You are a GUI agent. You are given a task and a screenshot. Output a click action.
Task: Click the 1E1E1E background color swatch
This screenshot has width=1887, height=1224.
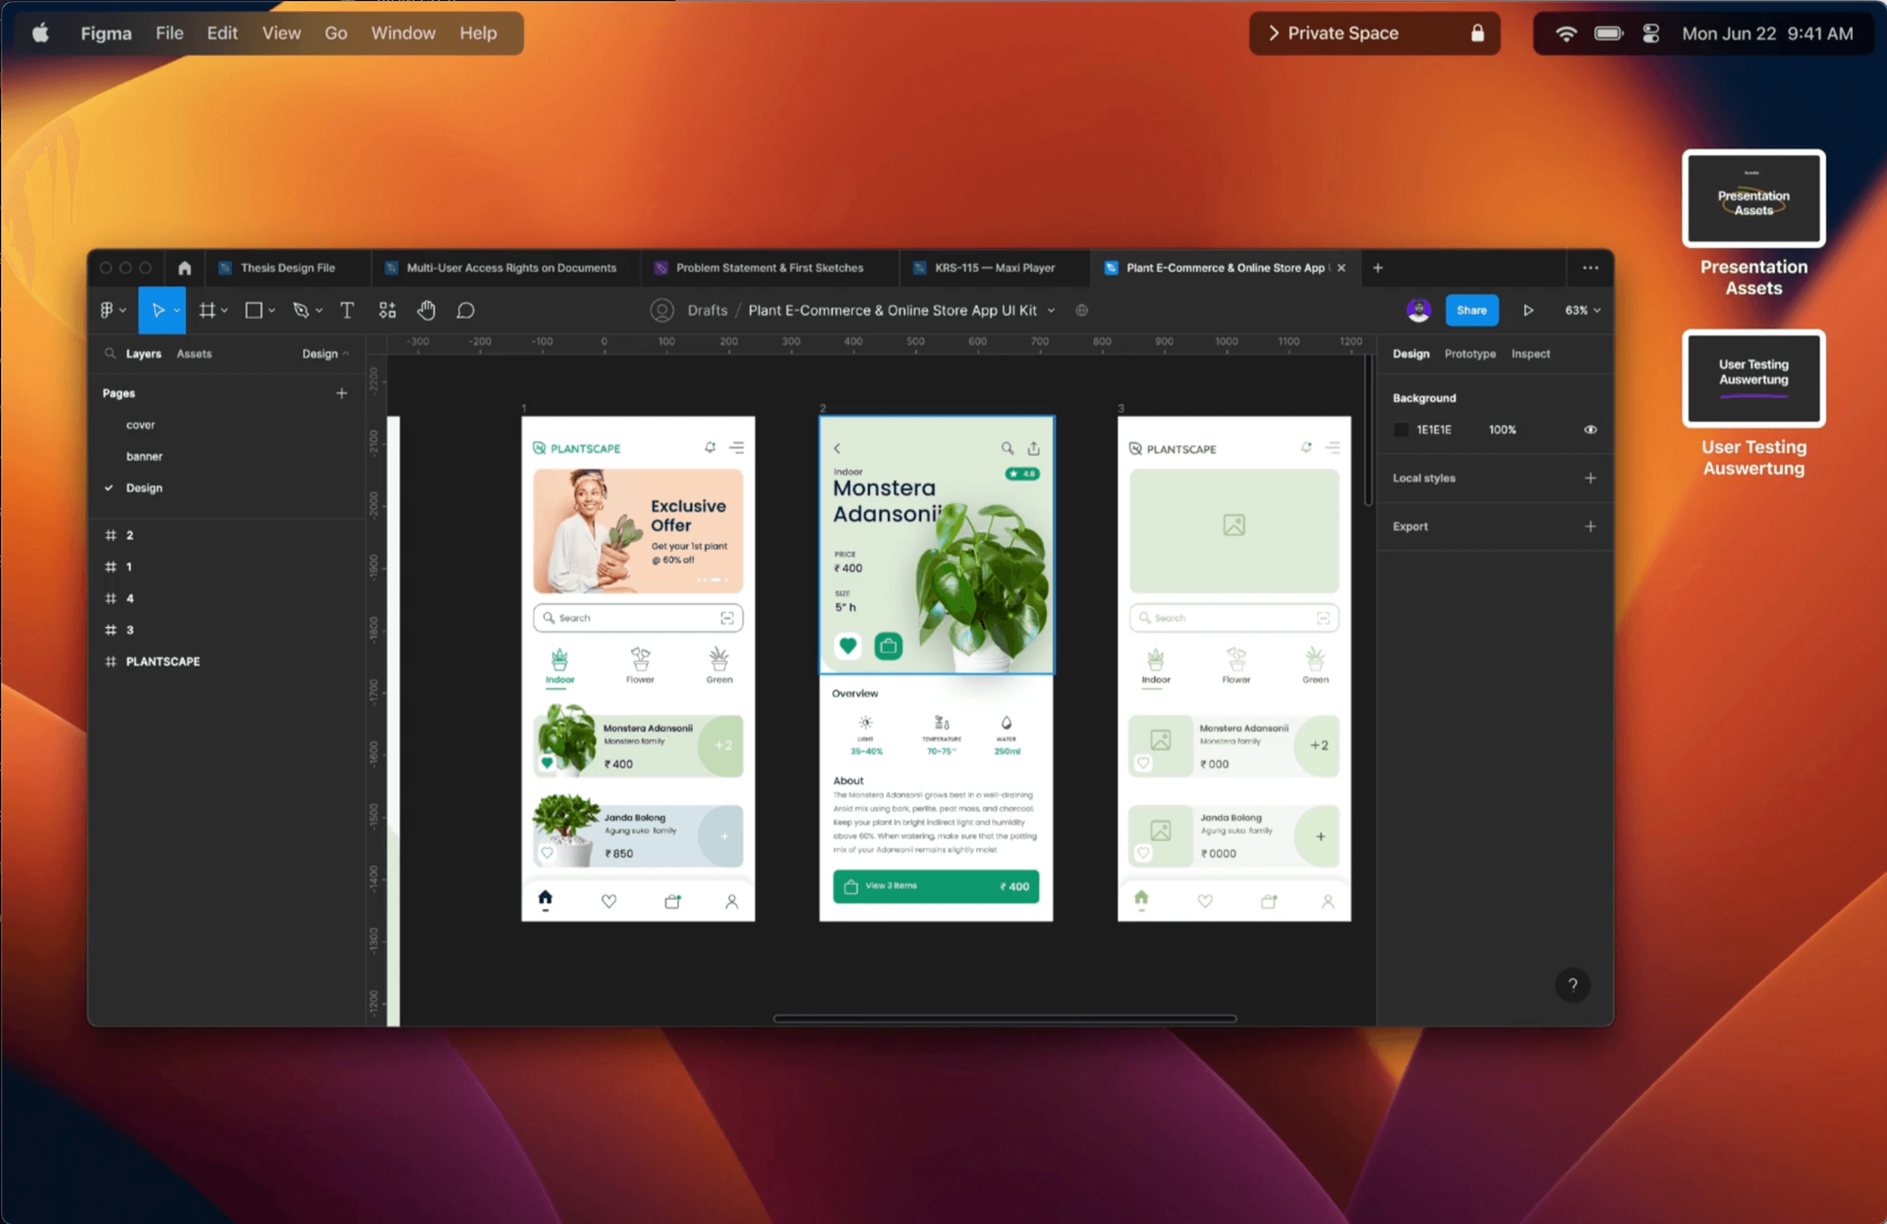click(x=1401, y=430)
